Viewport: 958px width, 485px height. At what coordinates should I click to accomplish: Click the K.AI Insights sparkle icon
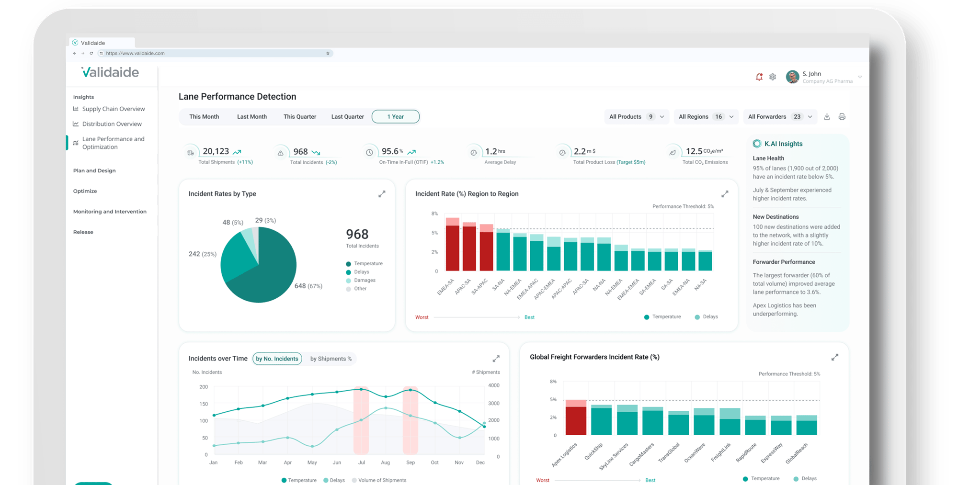757,143
